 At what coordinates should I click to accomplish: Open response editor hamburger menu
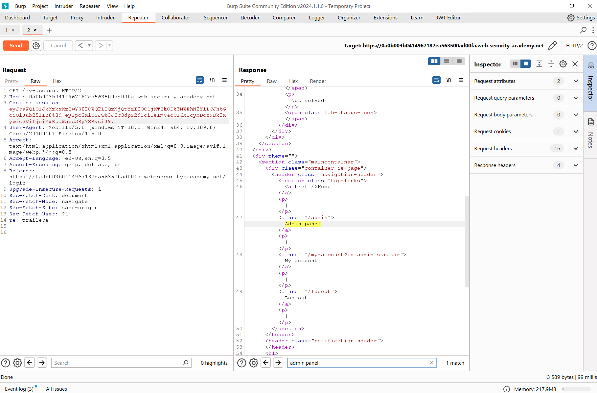[461, 80]
